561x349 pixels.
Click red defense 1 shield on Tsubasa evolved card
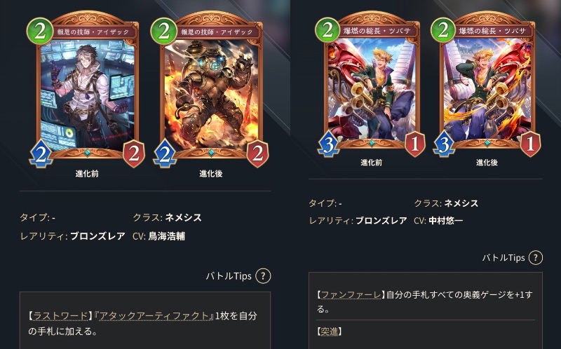click(x=530, y=144)
